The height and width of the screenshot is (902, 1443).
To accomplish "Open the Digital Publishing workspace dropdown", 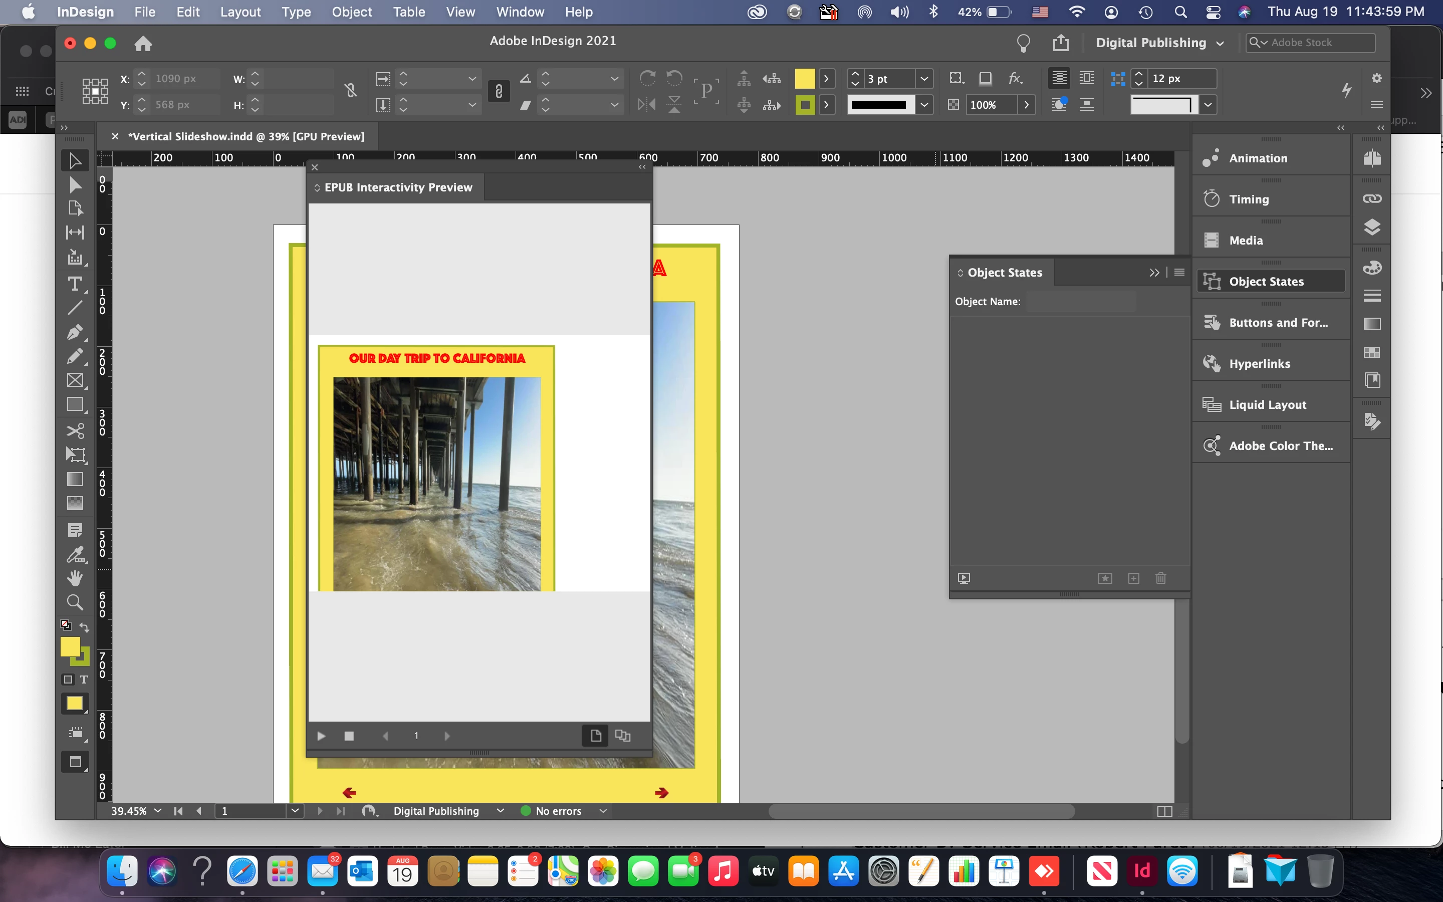I will pyautogui.click(x=1159, y=43).
